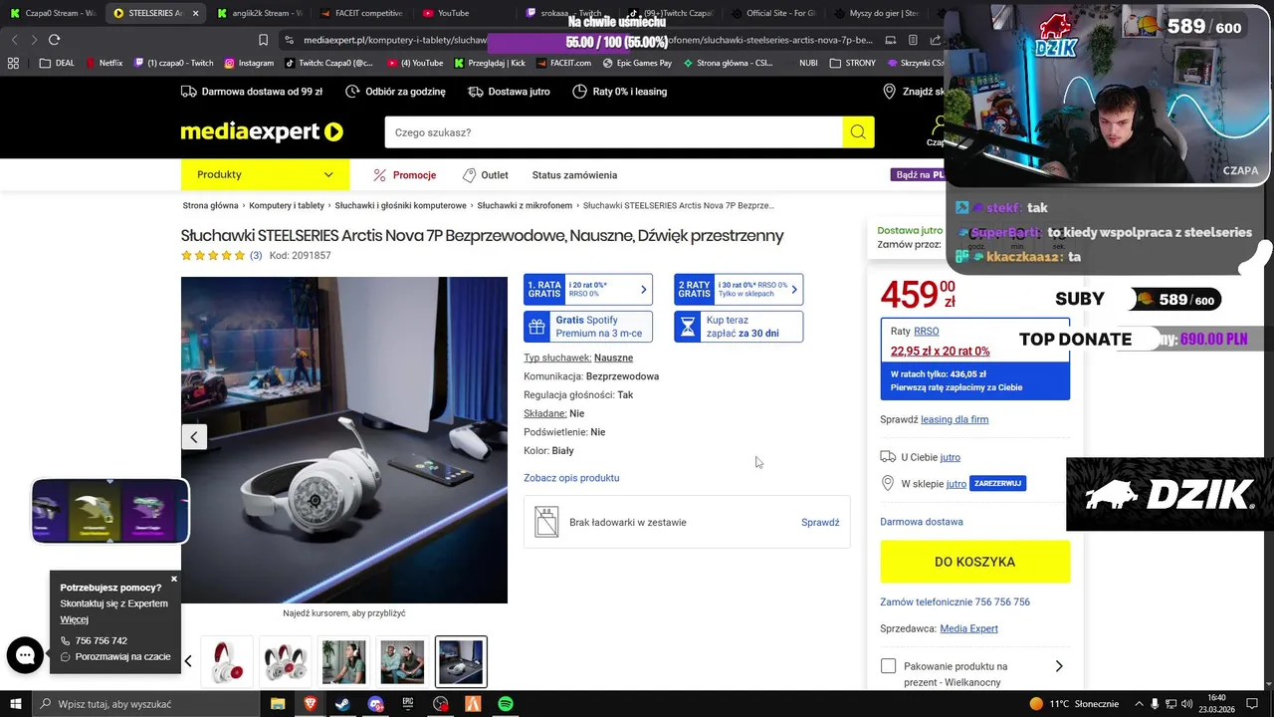Click the bookmark icon in the address bar
The image size is (1274, 717).
(x=263, y=40)
